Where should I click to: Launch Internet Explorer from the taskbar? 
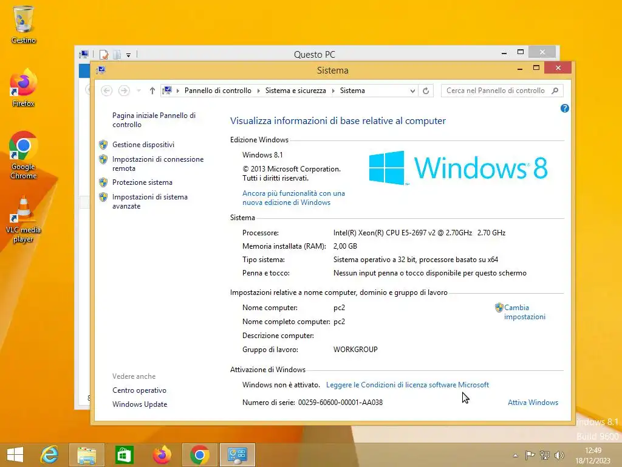pyautogui.click(x=50, y=455)
